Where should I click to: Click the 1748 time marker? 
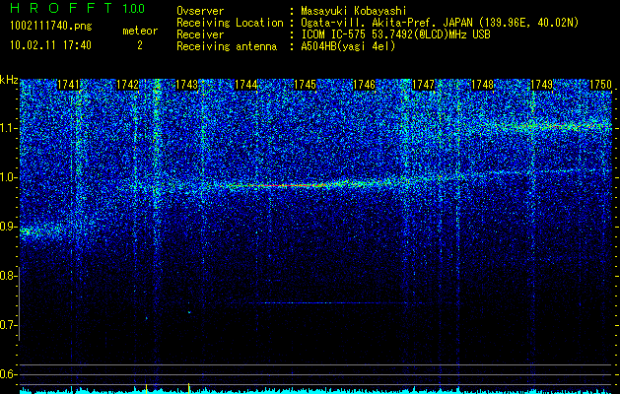[x=483, y=85]
